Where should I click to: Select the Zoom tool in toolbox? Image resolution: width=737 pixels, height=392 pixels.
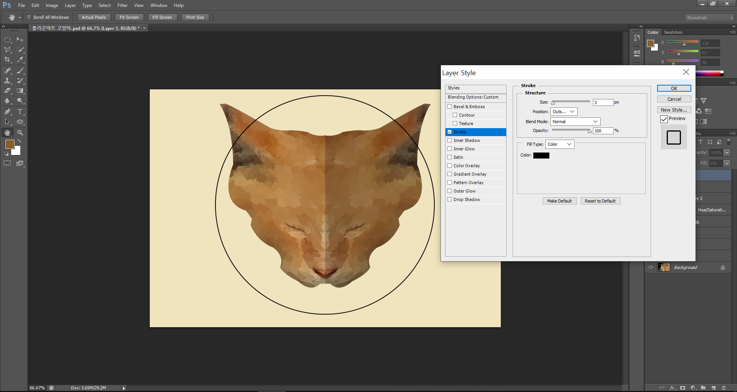point(20,133)
